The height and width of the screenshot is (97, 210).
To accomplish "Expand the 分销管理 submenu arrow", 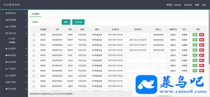I will (26, 75).
